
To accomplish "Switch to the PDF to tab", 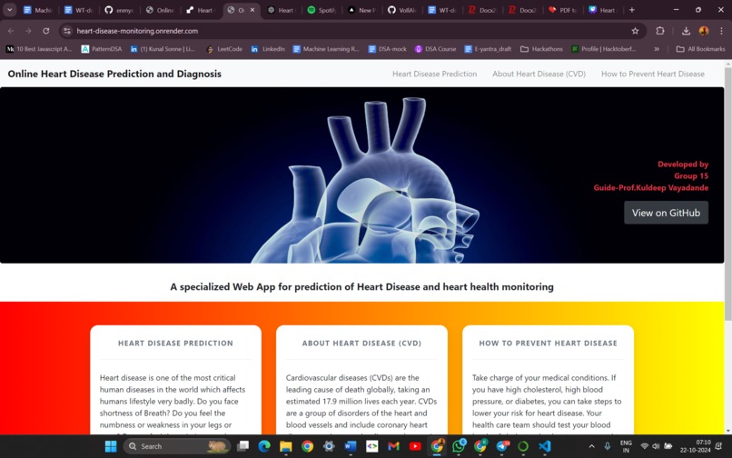I will pos(563,10).
